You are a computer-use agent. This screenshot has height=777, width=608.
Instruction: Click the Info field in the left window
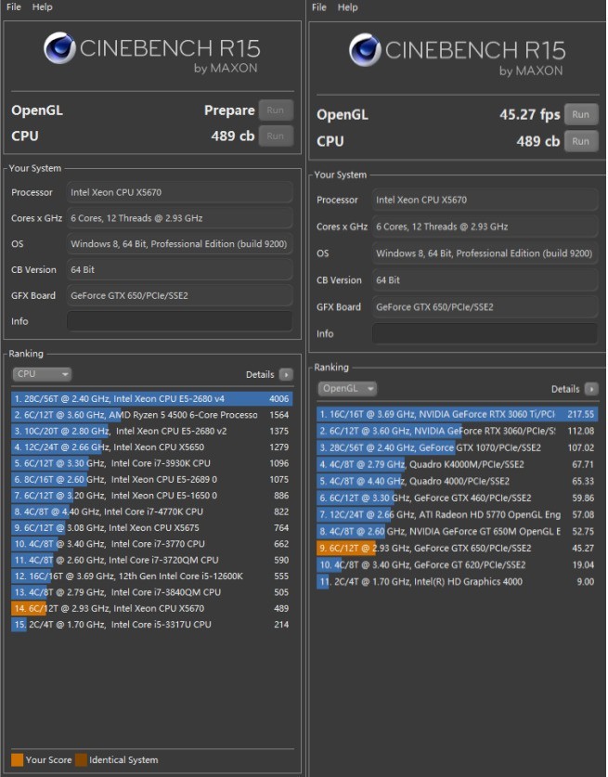(x=178, y=321)
